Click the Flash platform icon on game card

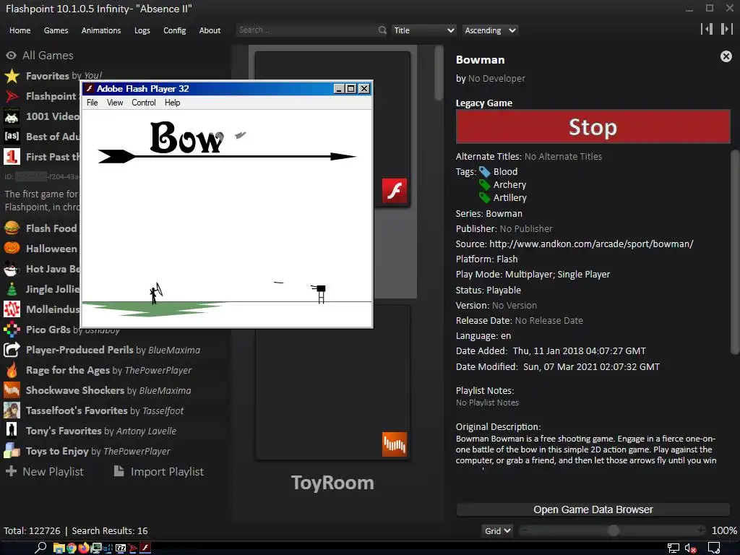tap(395, 191)
